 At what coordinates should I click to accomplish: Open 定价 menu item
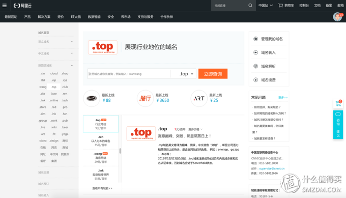pos(61,17)
